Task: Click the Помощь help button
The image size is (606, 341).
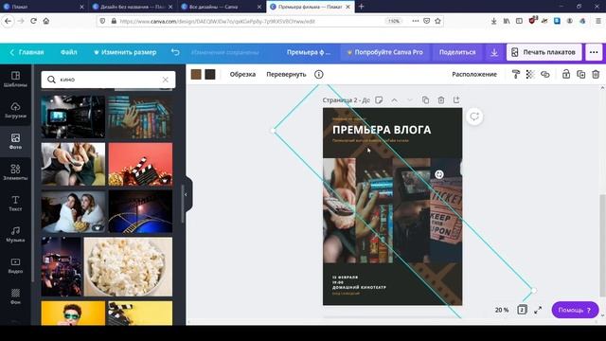Action: click(575, 310)
